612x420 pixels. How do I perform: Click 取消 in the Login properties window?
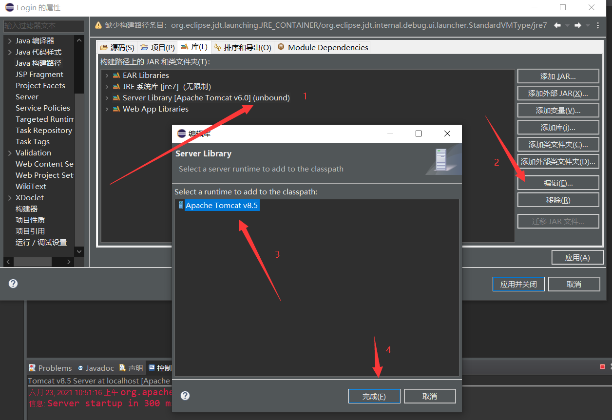[574, 284]
